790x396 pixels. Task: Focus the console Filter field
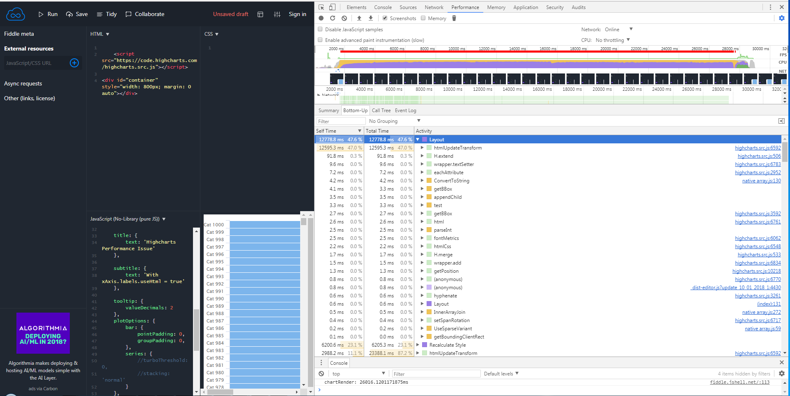(x=436, y=374)
